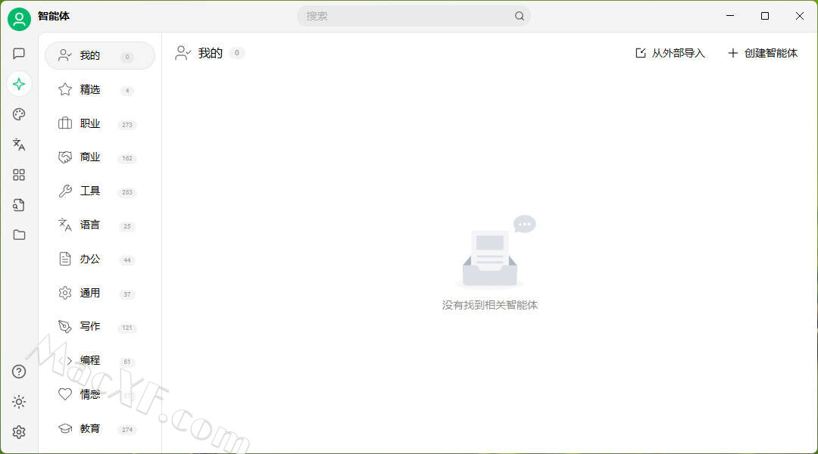This screenshot has width=818, height=454.
Task: Click the green user avatar icon
Action: point(19,19)
